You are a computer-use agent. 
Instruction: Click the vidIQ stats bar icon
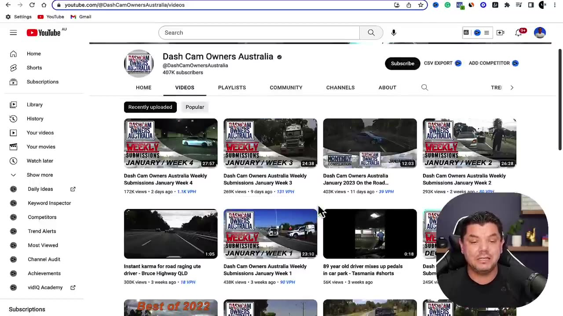point(466,32)
